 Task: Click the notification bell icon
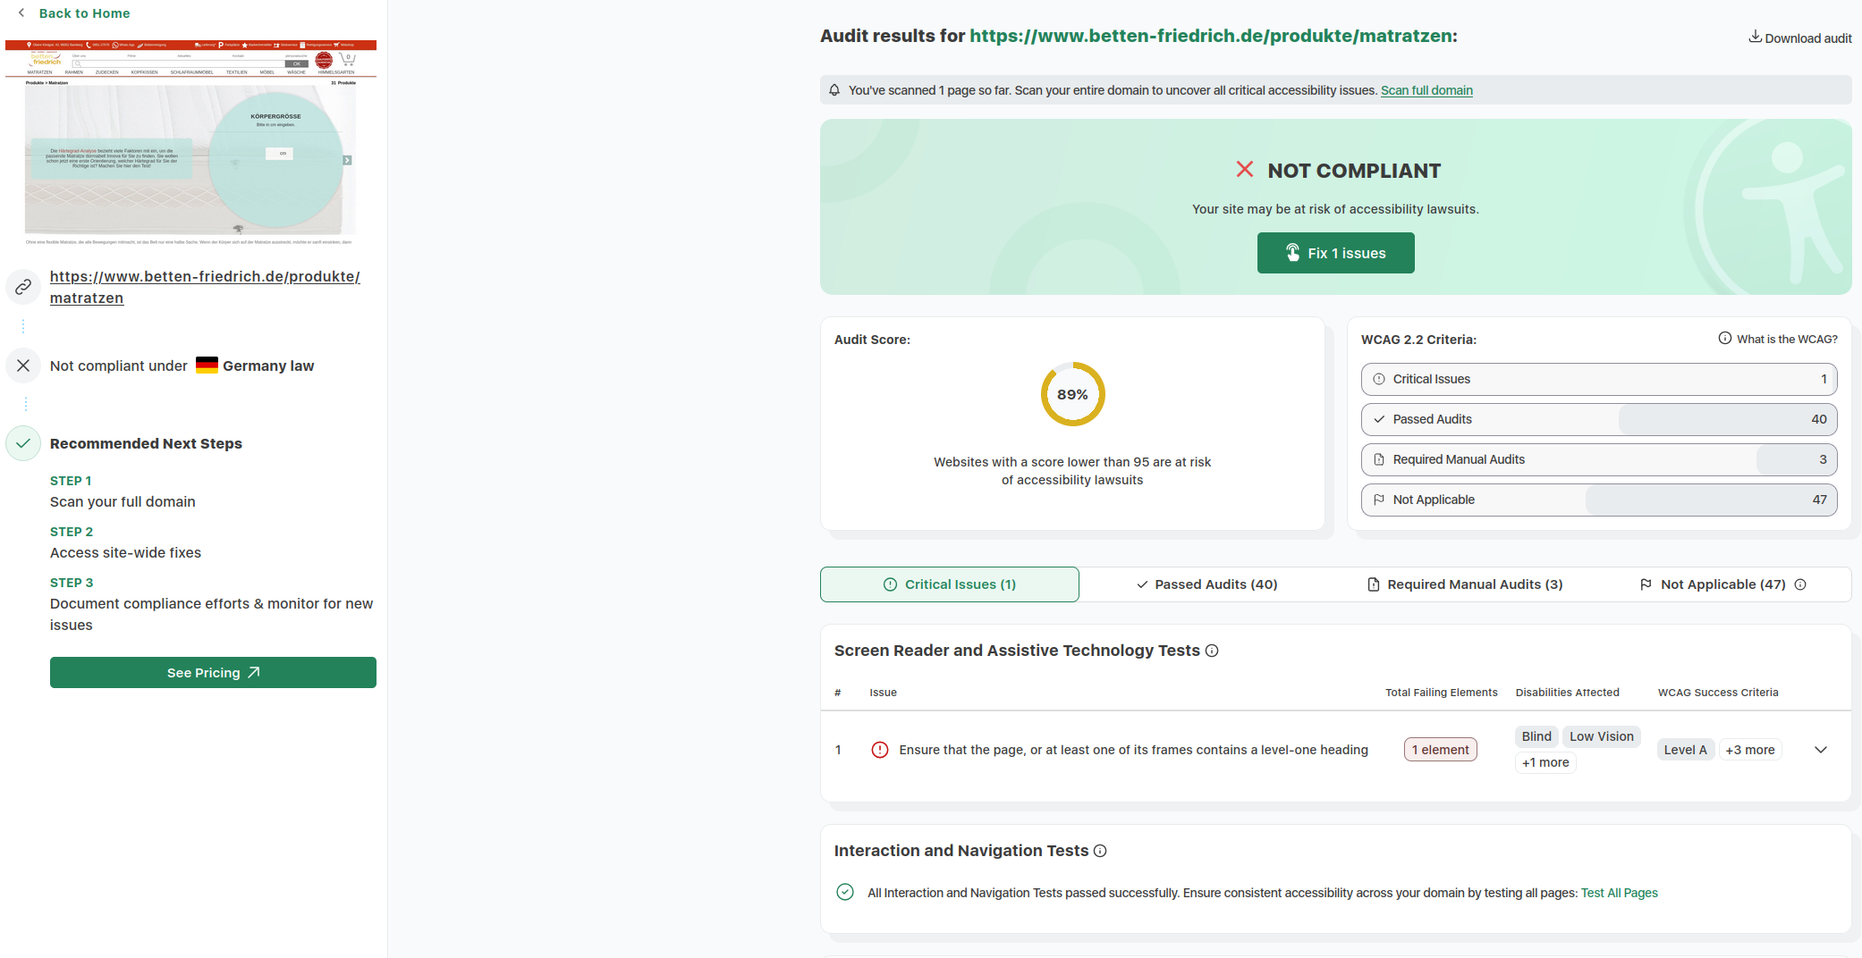[x=834, y=90]
